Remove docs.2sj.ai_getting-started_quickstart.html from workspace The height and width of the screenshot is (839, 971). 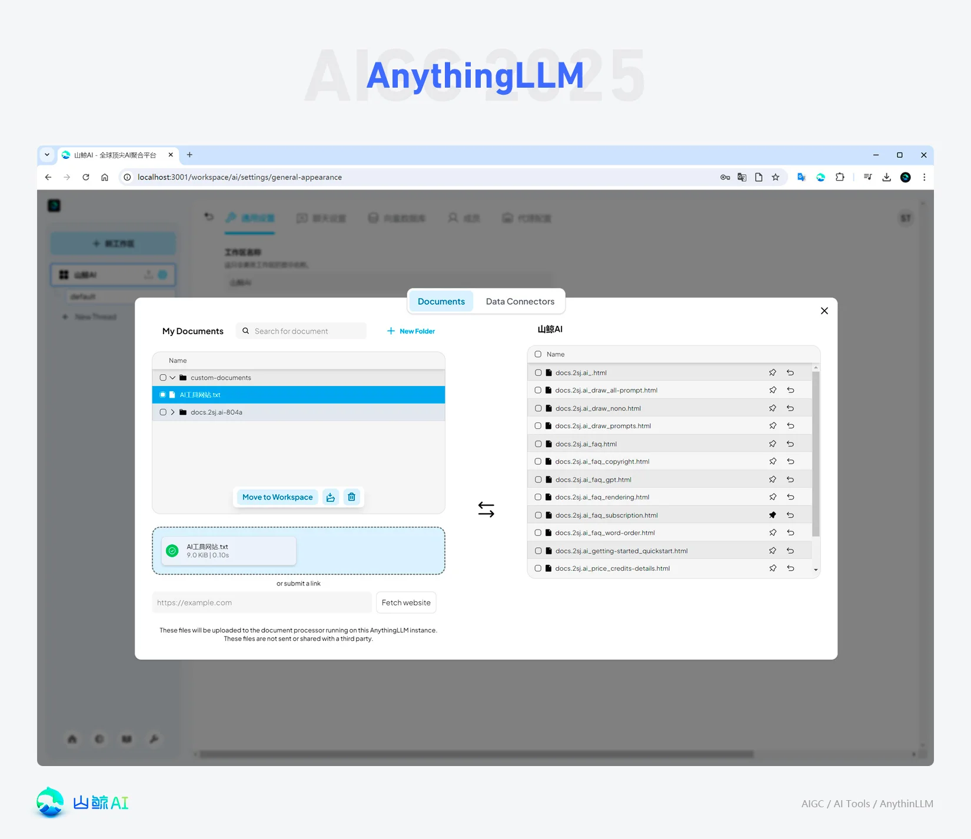click(790, 551)
